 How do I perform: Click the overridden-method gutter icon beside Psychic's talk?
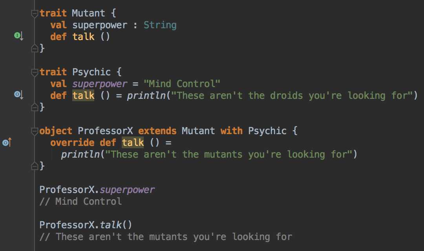point(18,94)
